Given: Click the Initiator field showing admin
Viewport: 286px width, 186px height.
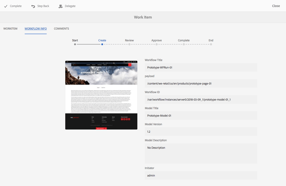Looking at the screenshot, I should point(201,175).
